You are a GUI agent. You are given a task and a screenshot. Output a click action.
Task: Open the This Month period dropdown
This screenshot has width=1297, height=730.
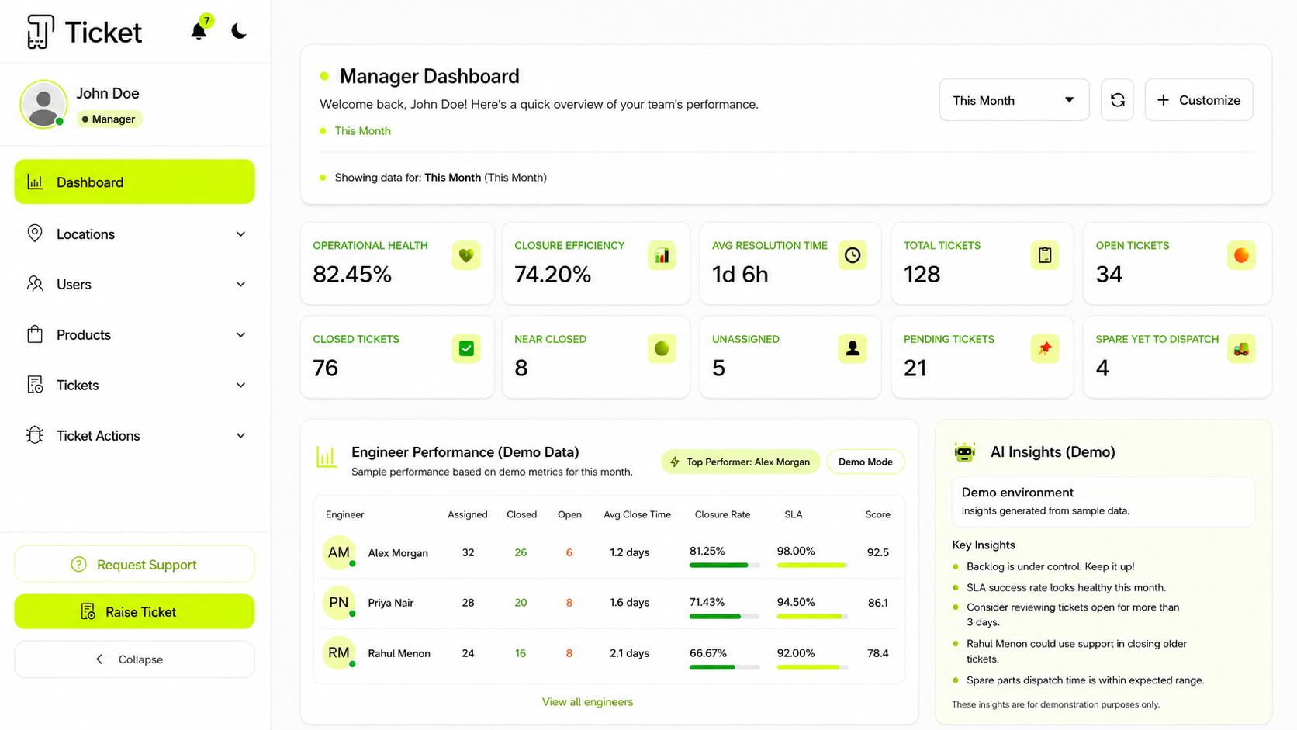pos(1014,100)
